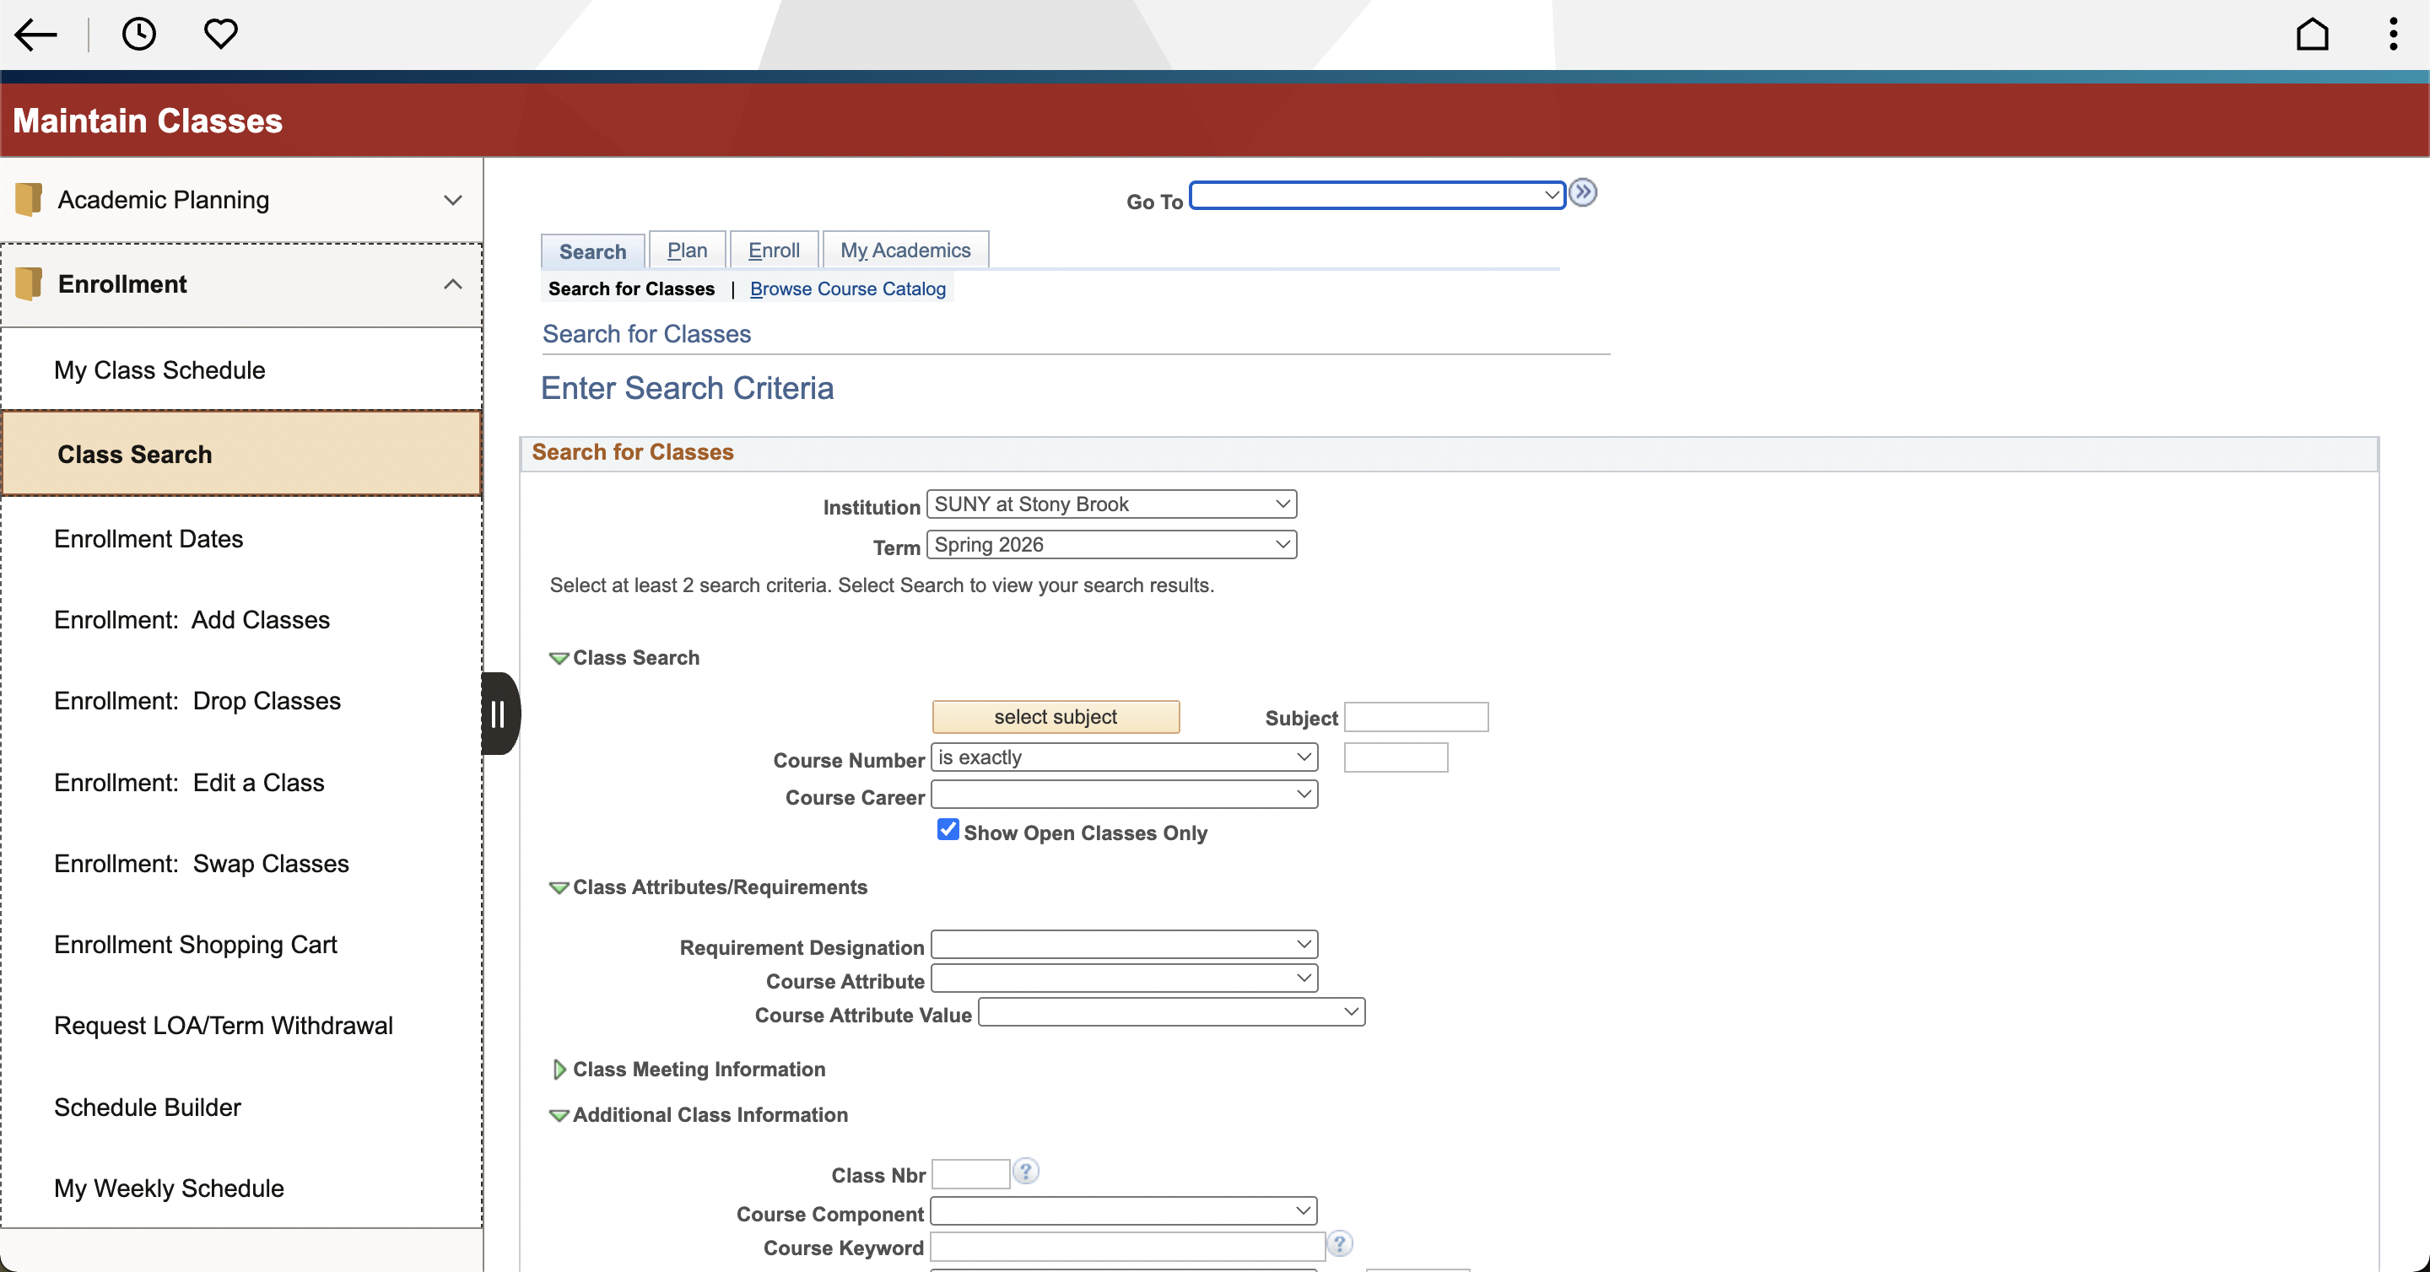Click the favorites heart icon

(221, 34)
